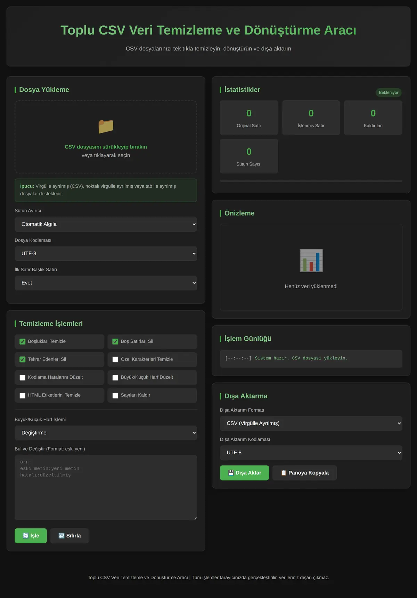Viewport: 417px width, 598px height.
Task: Click the Bul ve Değiştir text area
Action: click(x=106, y=487)
